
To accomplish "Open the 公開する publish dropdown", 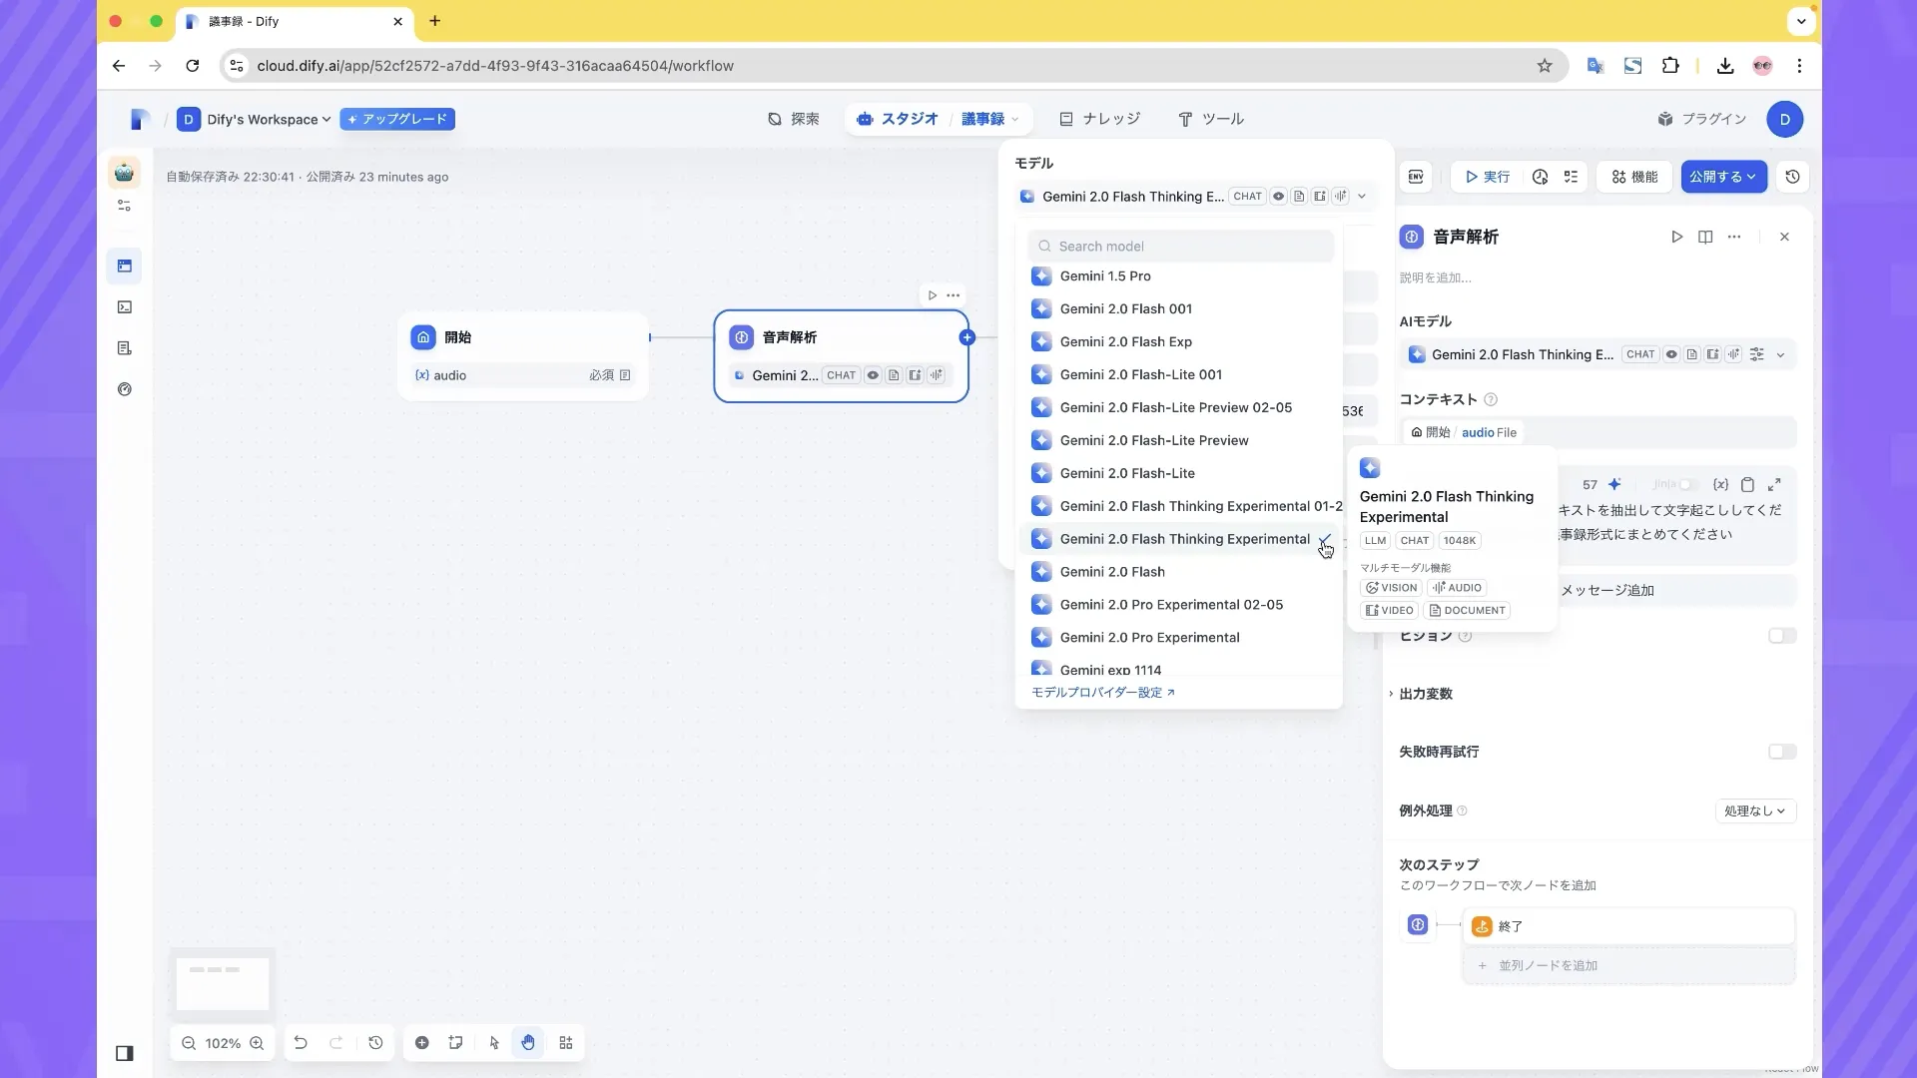I will point(1723,177).
